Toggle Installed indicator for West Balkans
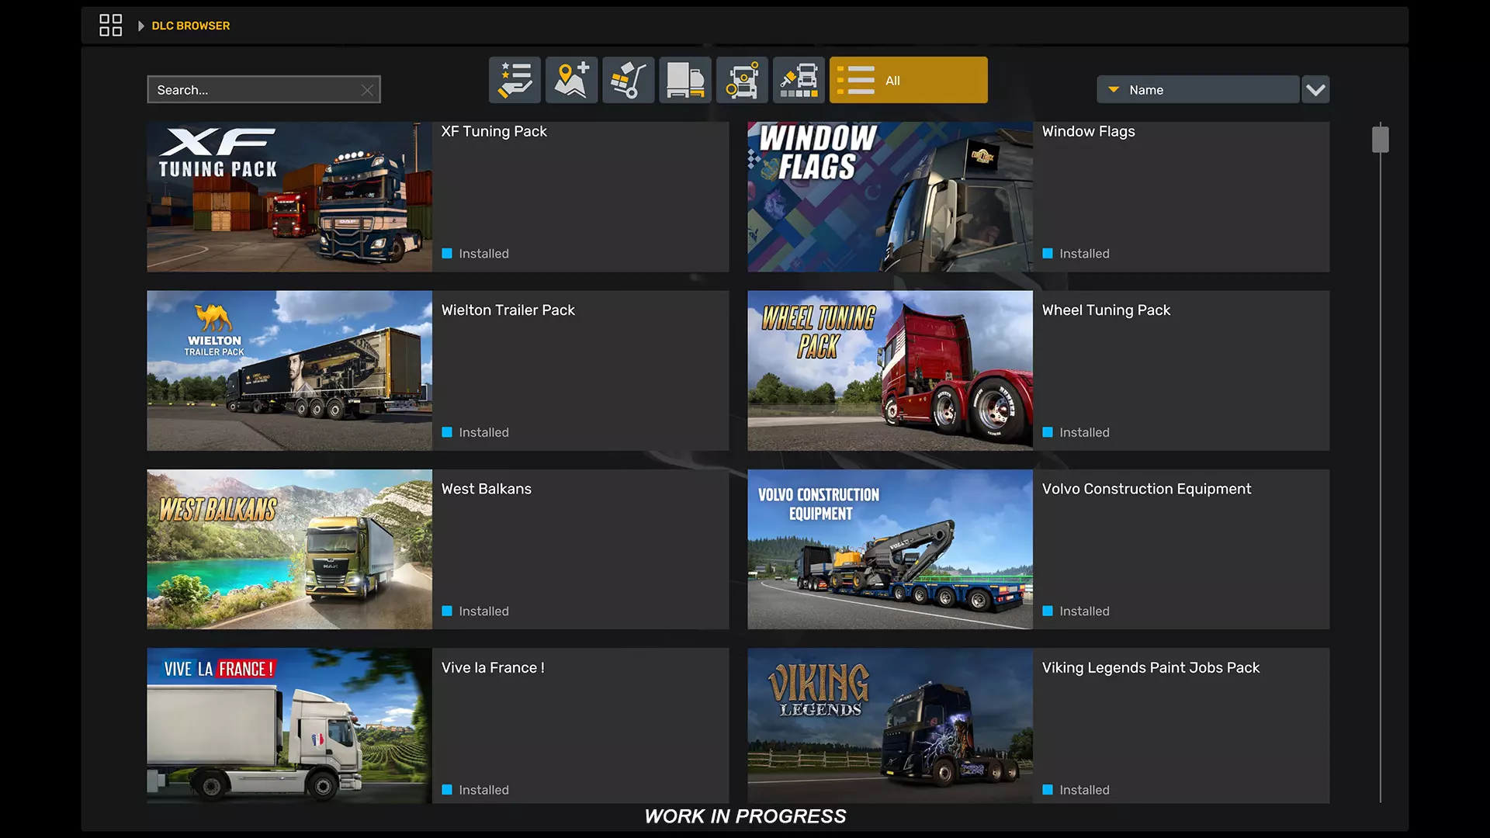The width and height of the screenshot is (1490, 838). point(447,611)
